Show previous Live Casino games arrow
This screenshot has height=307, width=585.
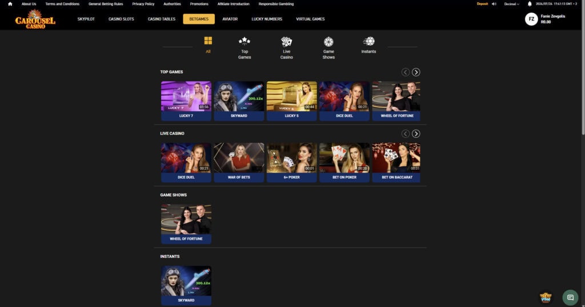pos(406,134)
